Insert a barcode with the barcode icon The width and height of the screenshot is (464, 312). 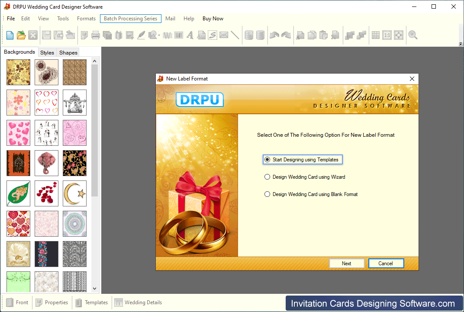pyautogui.click(x=179, y=35)
